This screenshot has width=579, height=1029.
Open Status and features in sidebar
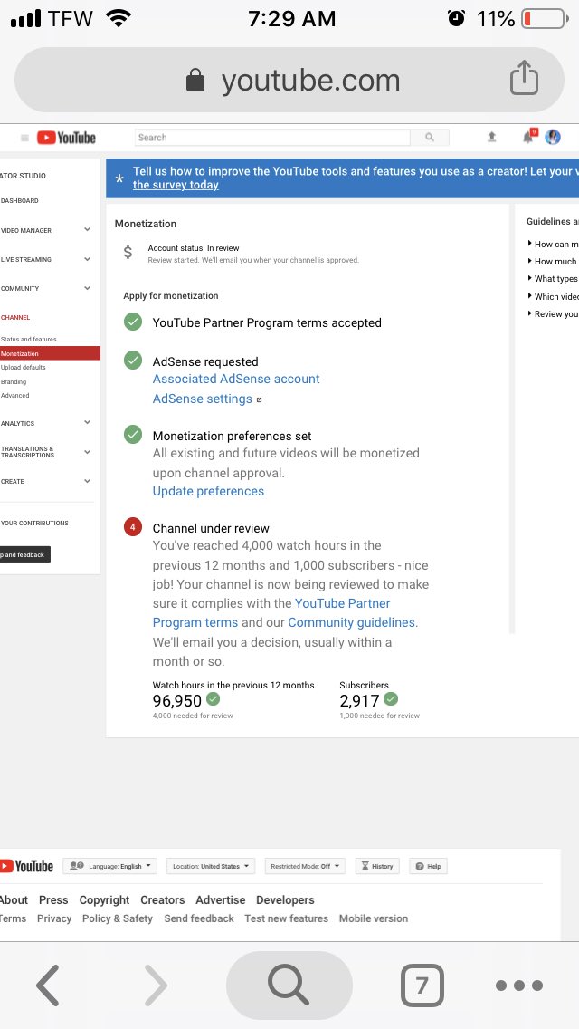pyautogui.click(x=28, y=340)
